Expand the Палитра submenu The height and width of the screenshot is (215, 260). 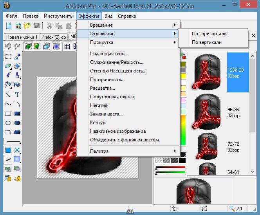point(128,151)
